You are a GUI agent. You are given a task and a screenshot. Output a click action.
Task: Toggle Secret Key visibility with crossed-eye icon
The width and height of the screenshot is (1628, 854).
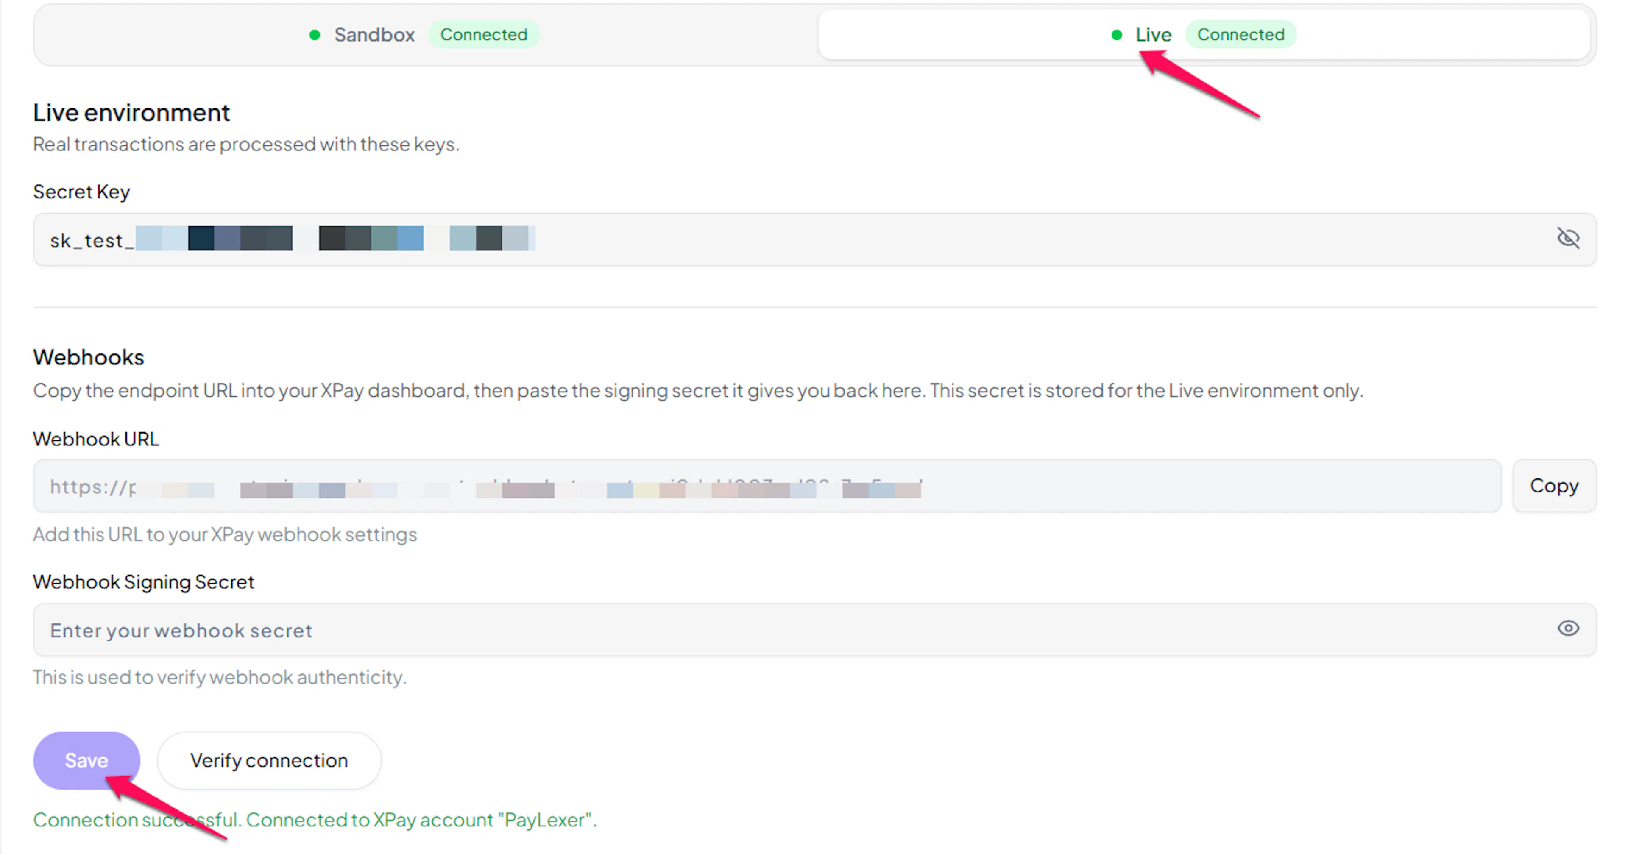1568,239
